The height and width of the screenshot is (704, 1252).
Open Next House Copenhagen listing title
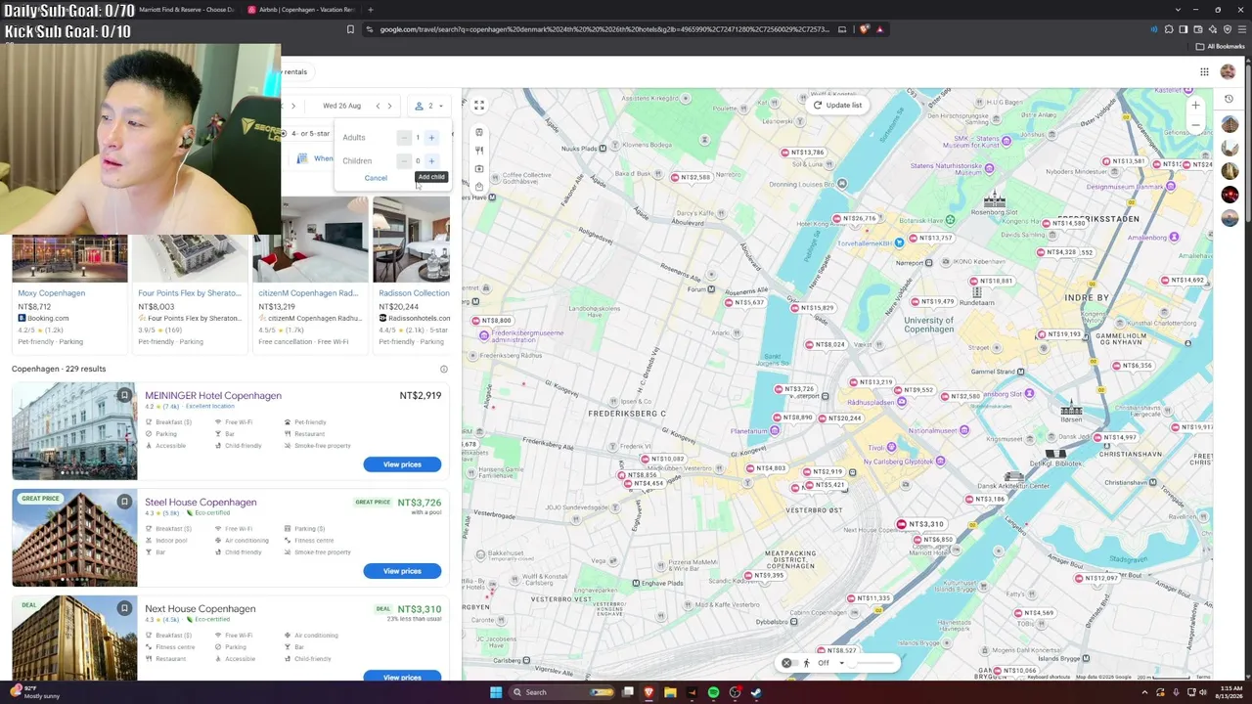(201, 609)
